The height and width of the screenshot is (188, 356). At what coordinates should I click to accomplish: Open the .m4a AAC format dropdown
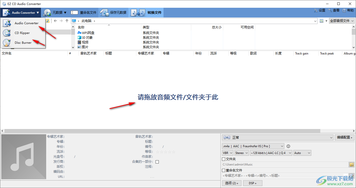253,146
